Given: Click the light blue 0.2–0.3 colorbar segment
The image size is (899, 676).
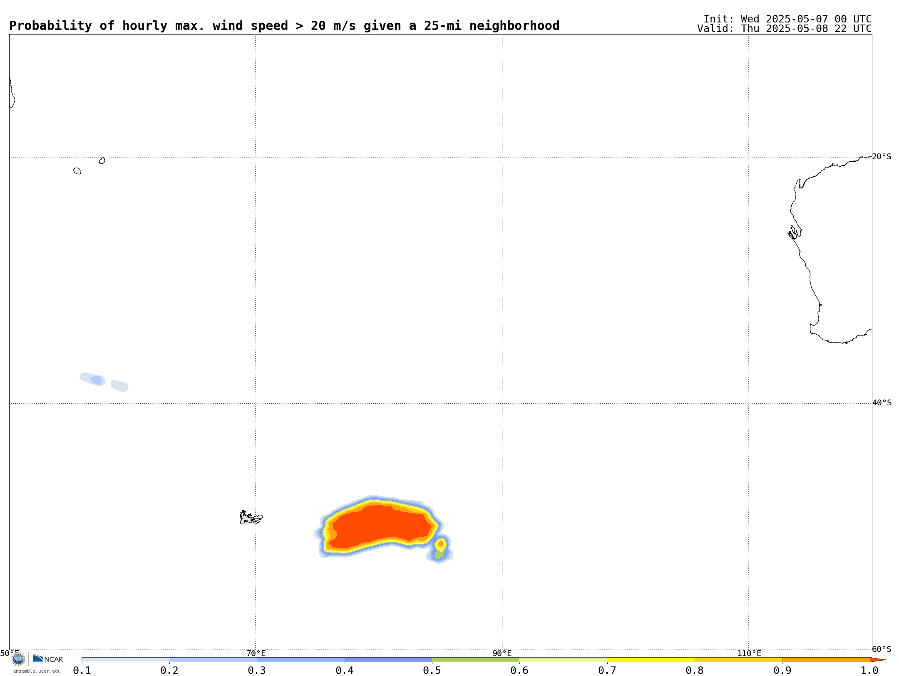Looking at the screenshot, I should click(213, 660).
